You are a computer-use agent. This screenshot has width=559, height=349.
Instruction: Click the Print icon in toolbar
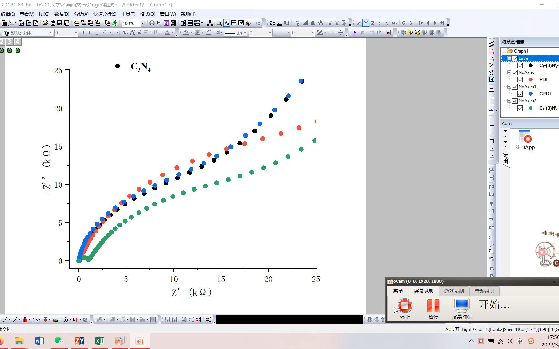[x=152, y=23]
